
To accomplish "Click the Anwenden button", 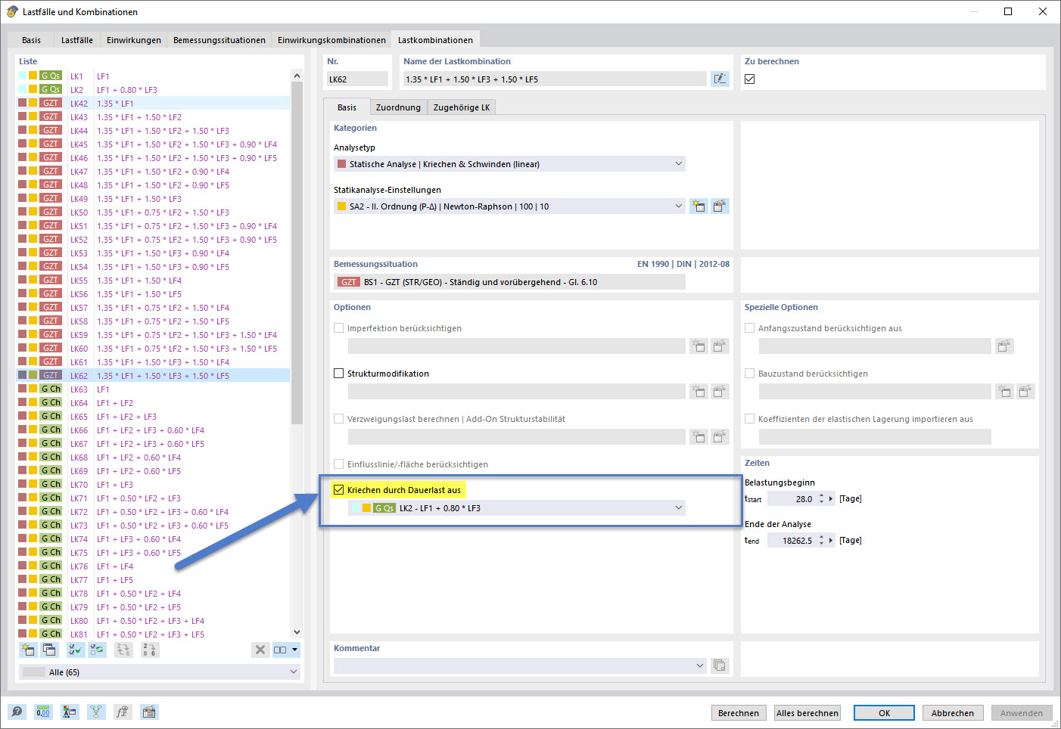I will pos(1021,712).
